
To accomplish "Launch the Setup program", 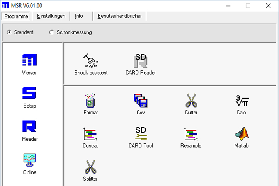I will [x=29, y=94].
